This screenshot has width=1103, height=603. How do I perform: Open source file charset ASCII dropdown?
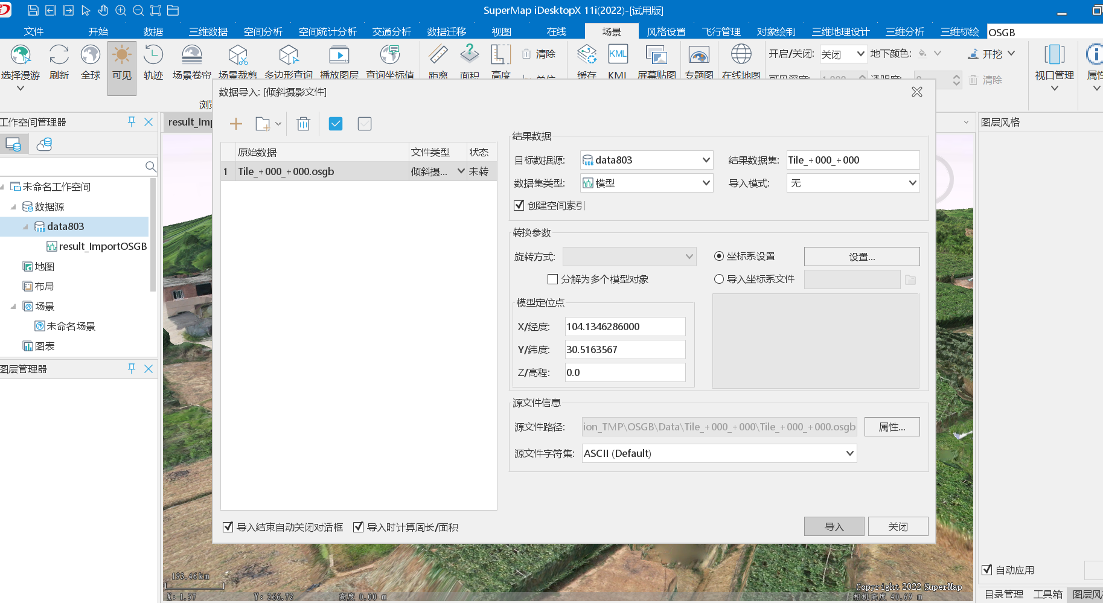coord(718,453)
